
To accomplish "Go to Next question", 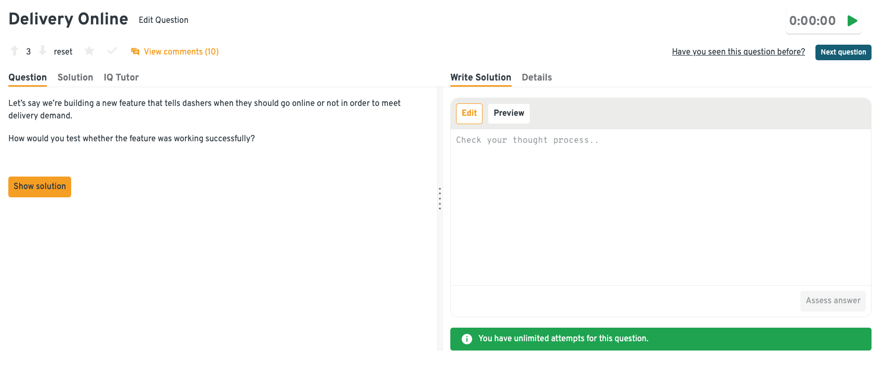I will point(843,52).
